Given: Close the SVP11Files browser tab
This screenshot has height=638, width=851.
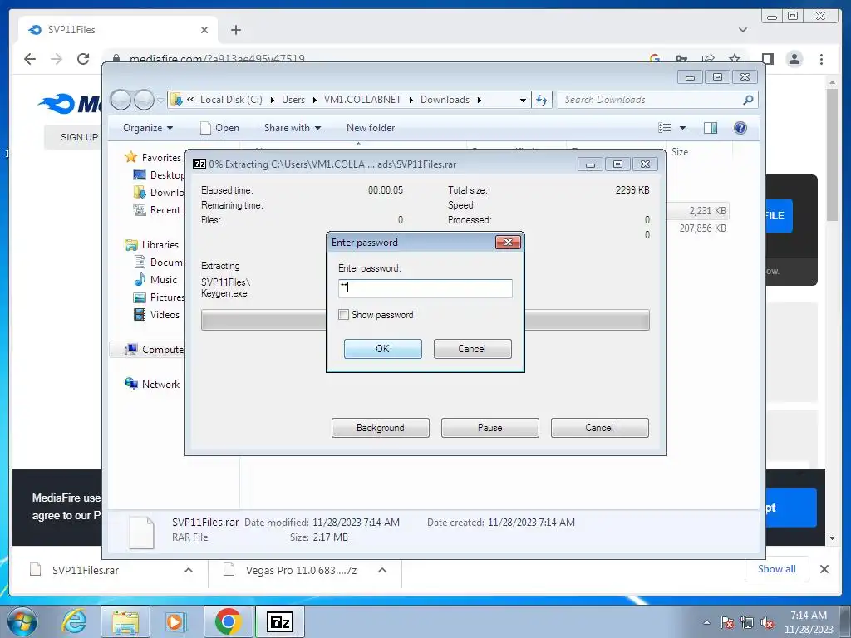Looking at the screenshot, I should tap(204, 30).
